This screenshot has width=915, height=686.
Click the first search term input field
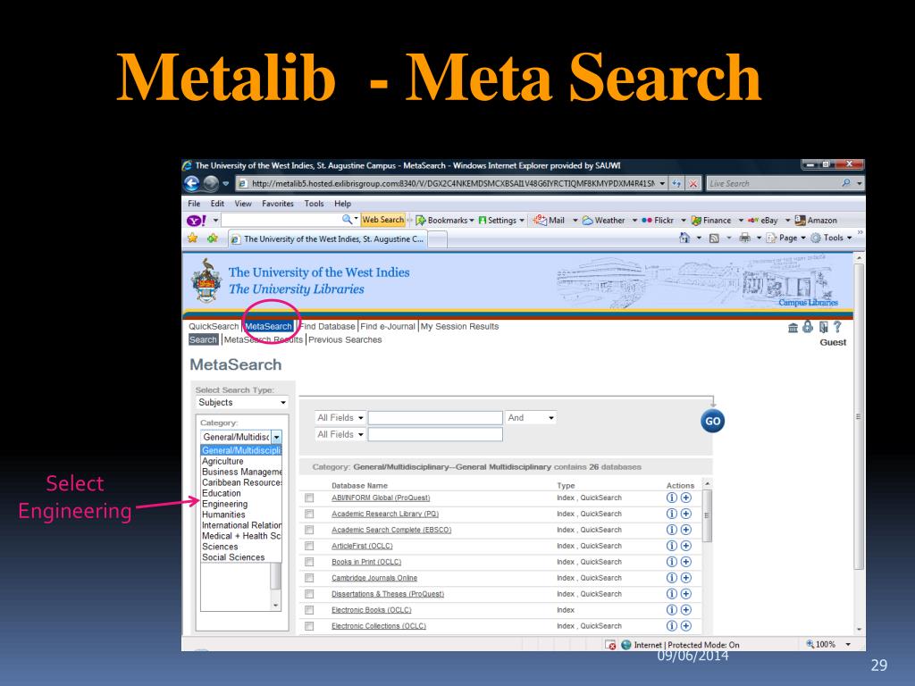click(435, 418)
